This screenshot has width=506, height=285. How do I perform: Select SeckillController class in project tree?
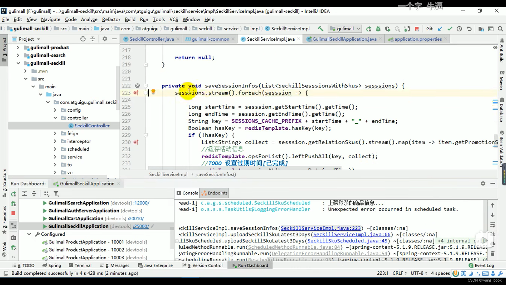92,126
